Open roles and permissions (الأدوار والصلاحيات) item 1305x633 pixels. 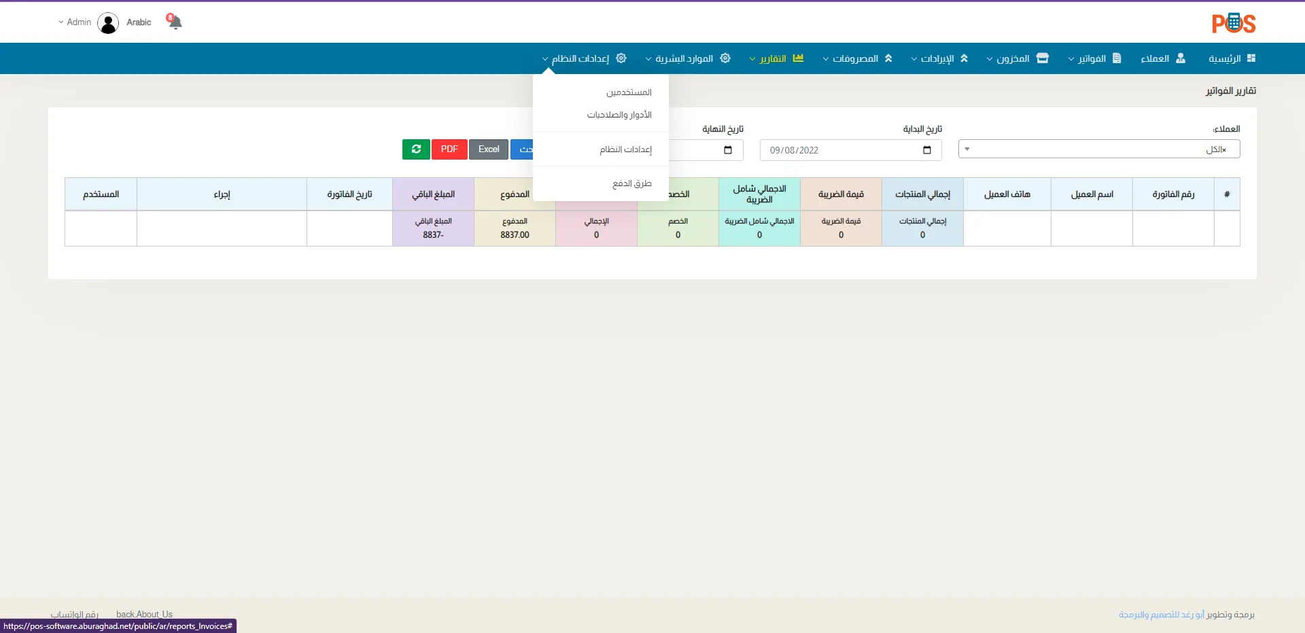[619, 115]
